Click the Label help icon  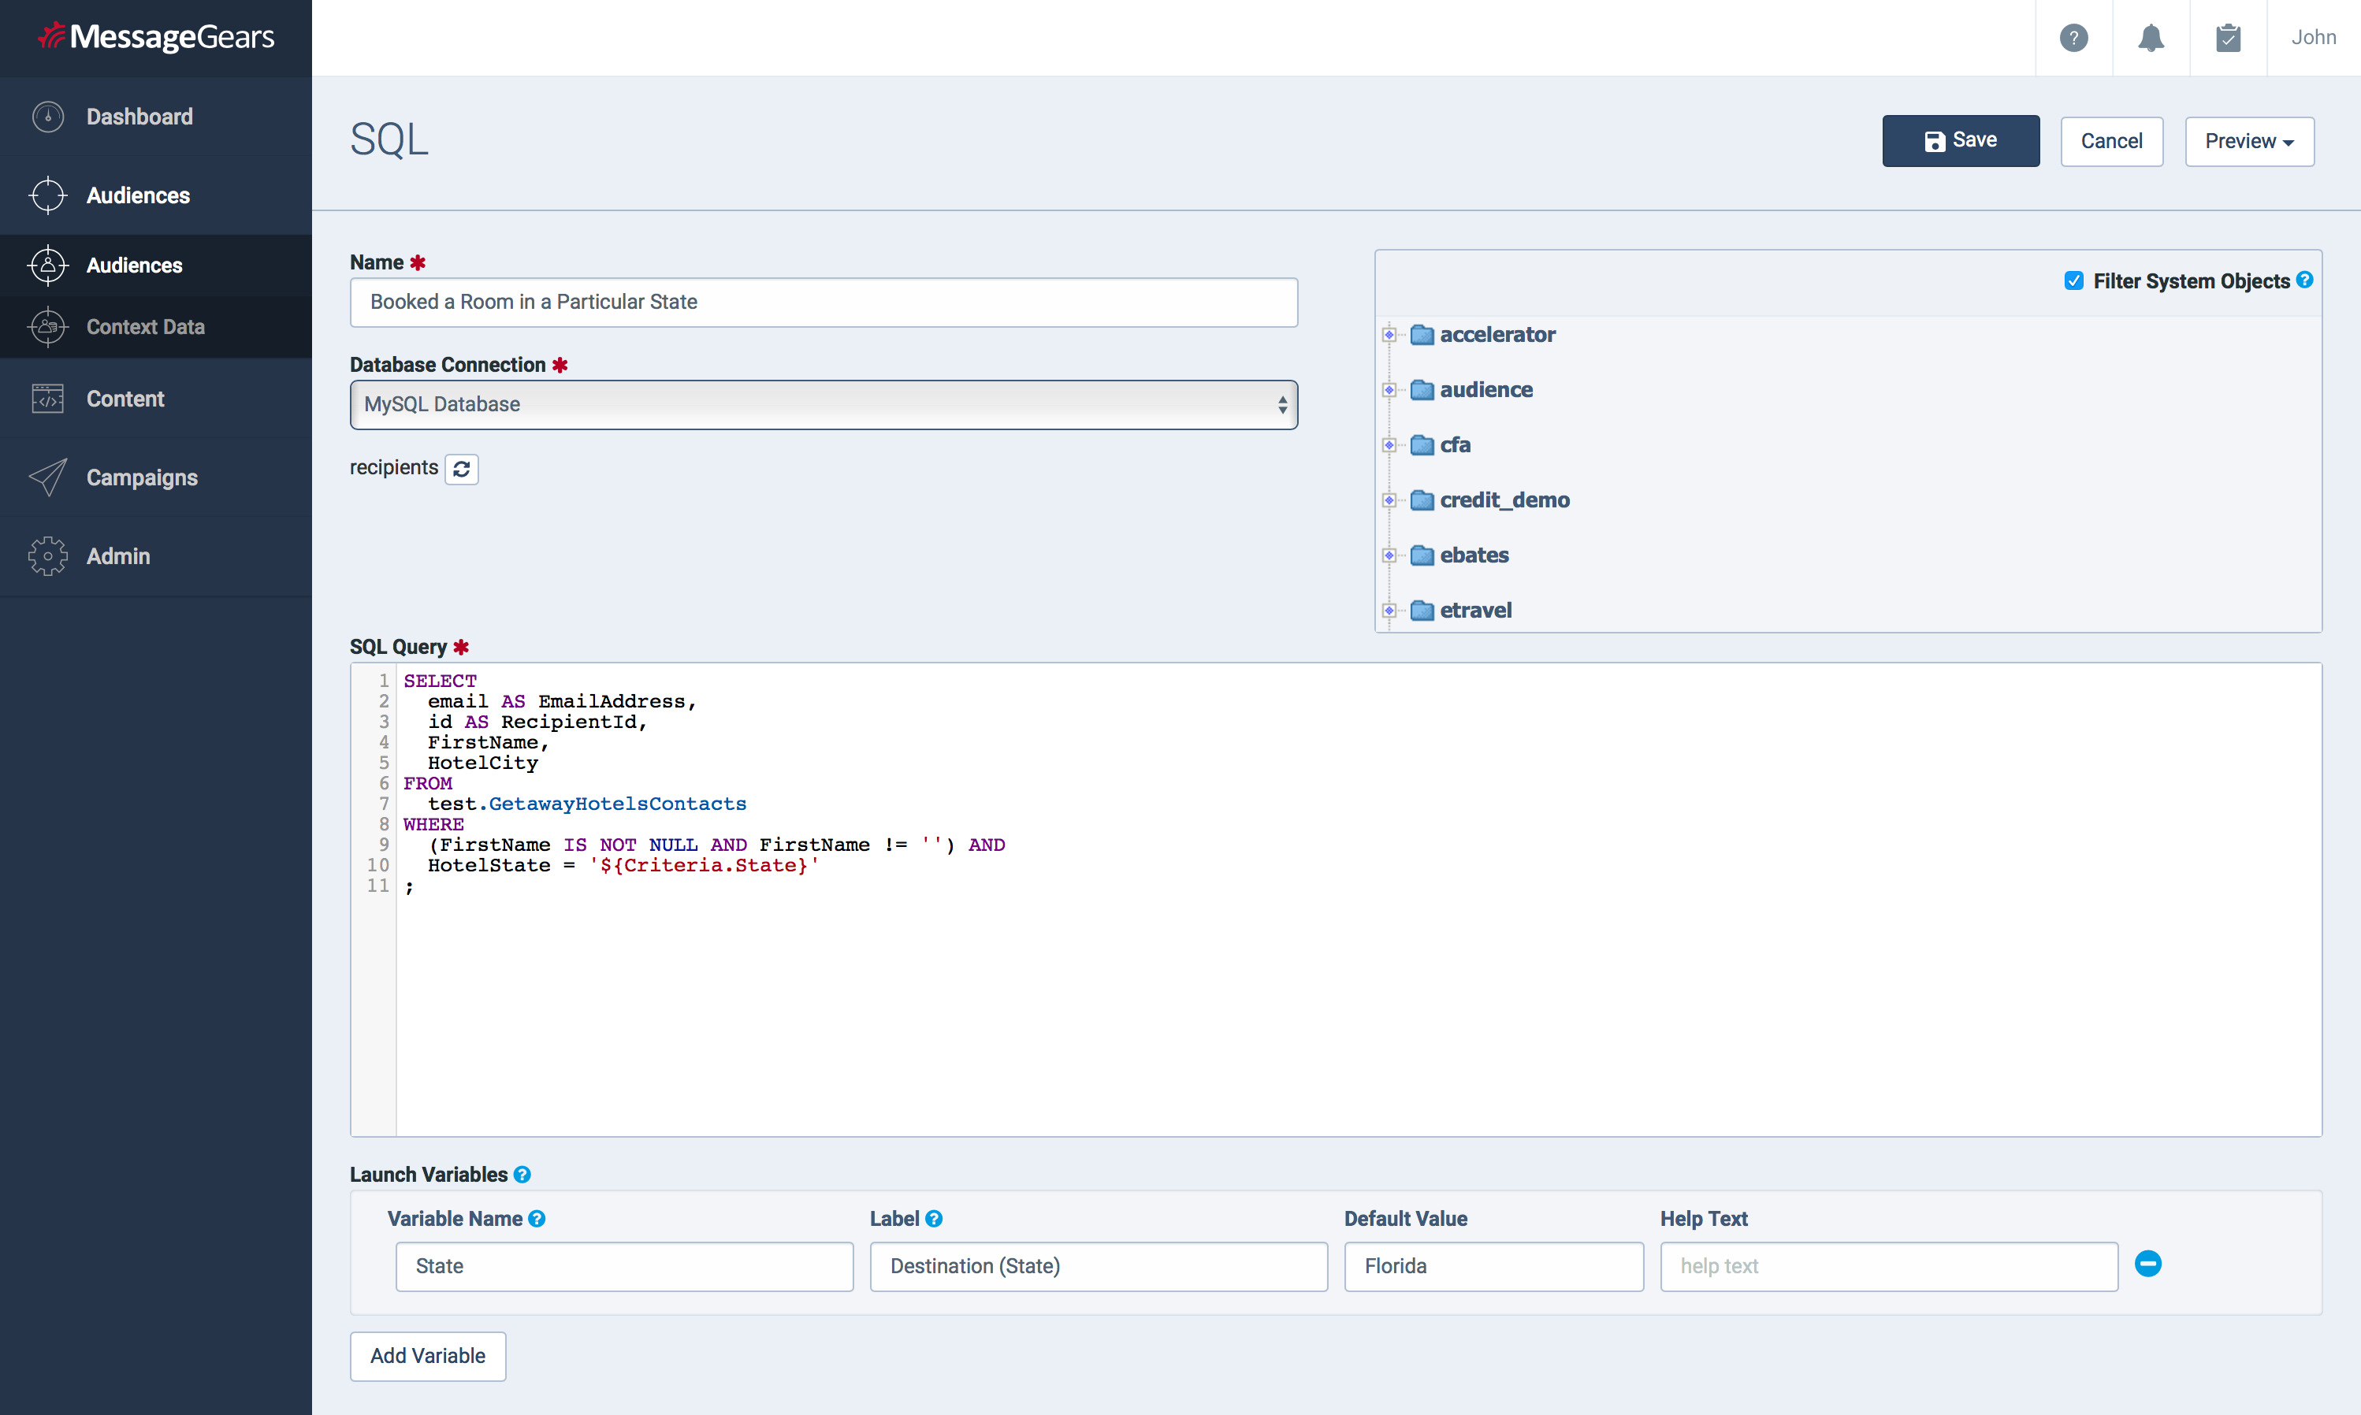(934, 1219)
